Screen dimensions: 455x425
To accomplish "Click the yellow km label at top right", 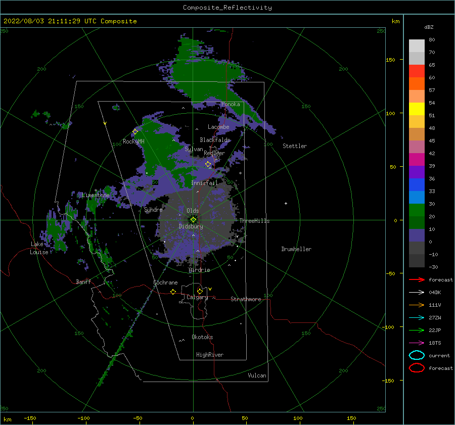I will pyautogui.click(x=395, y=21).
